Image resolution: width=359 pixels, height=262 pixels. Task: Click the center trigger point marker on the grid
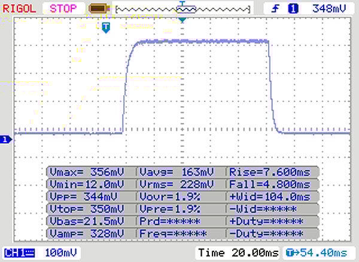(182, 20)
